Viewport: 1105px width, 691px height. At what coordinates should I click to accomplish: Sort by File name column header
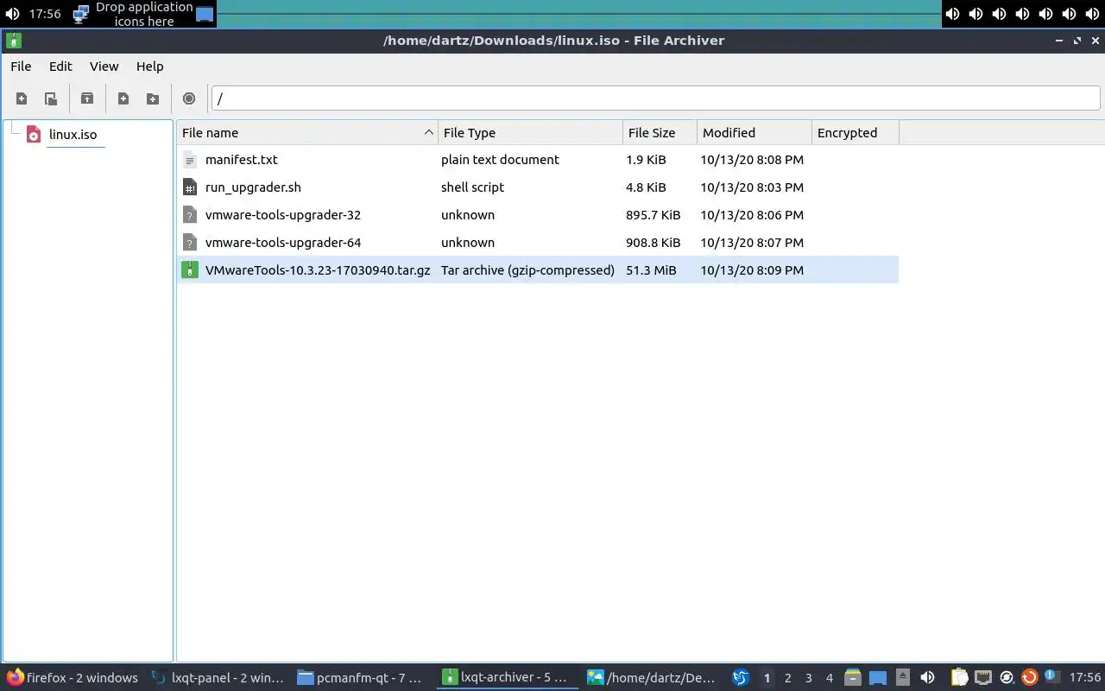(x=307, y=133)
